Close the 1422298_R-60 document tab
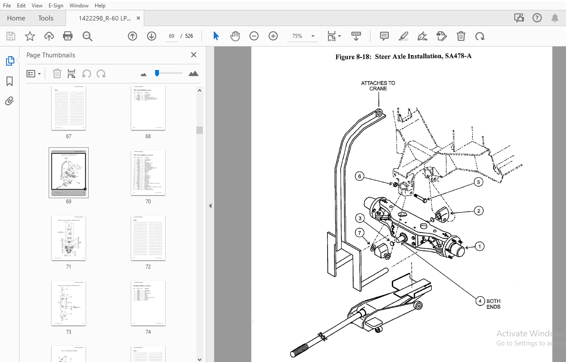566x362 pixels. coord(138,18)
